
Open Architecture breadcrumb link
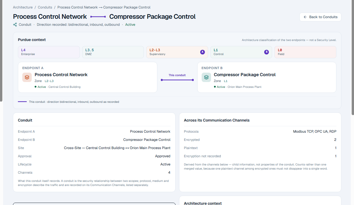tap(23, 7)
